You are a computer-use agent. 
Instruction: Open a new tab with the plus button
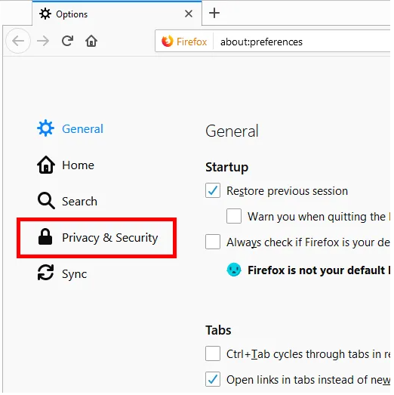pos(214,13)
